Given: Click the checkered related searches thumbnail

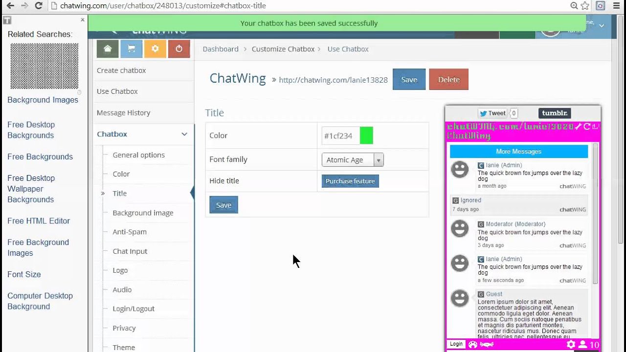Looking at the screenshot, I should [45, 66].
